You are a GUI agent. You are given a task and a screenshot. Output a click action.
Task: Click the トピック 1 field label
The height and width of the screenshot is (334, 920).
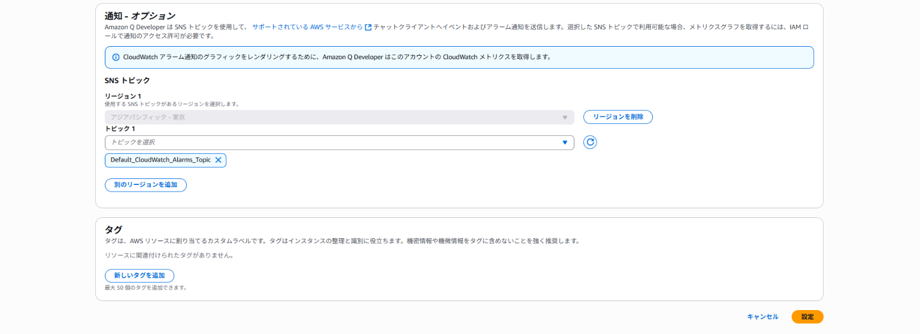tap(120, 129)
